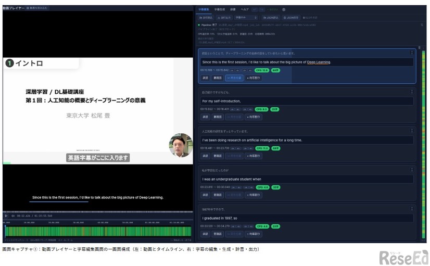
Task: Edit the 'I was an undergraduate student when' field
Action: coord(307,179)
